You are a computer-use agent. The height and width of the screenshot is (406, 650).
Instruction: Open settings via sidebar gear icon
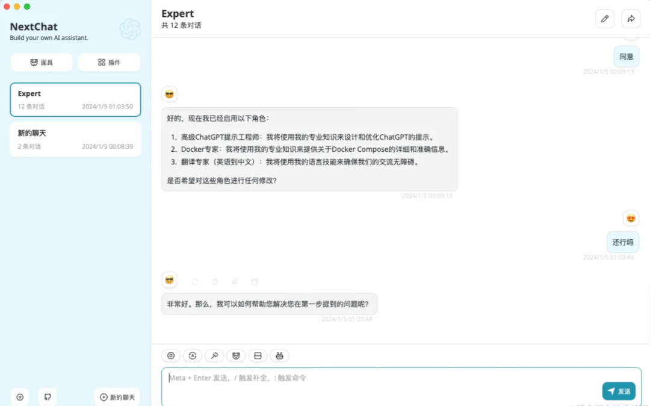20,397
